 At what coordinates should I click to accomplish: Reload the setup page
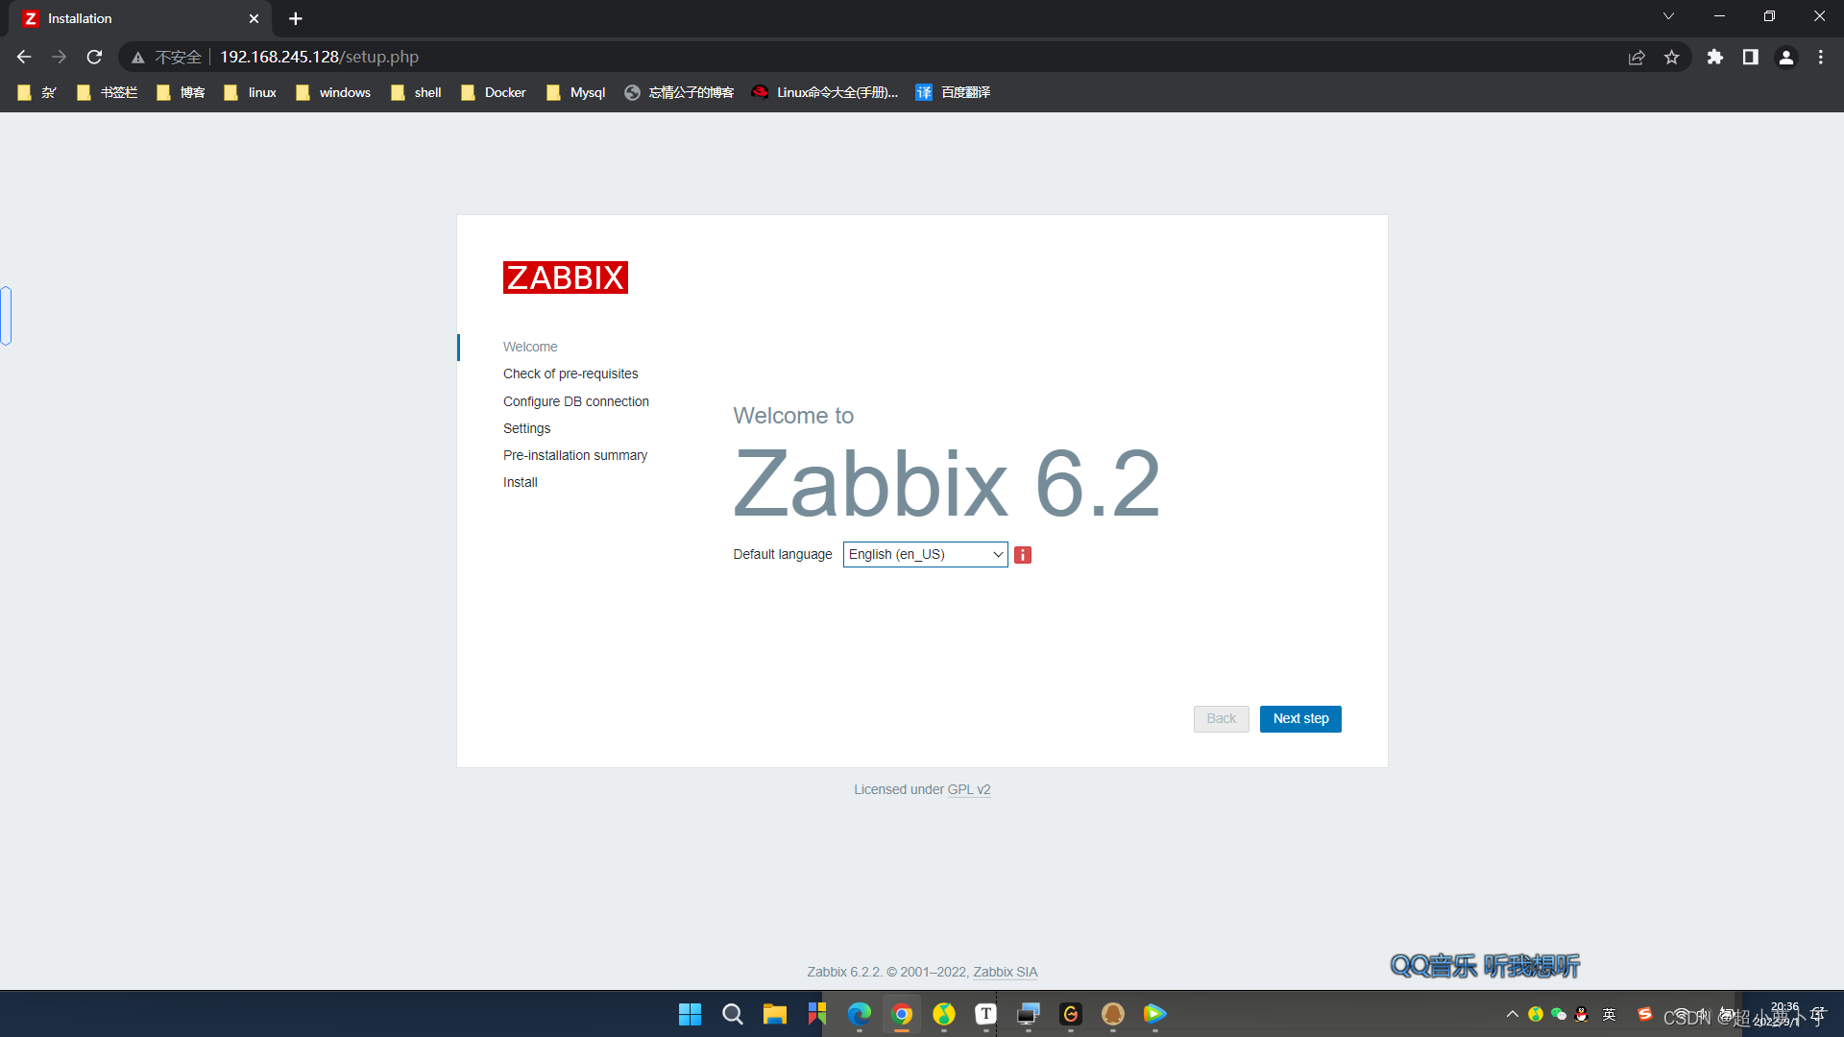click(94, 57)
